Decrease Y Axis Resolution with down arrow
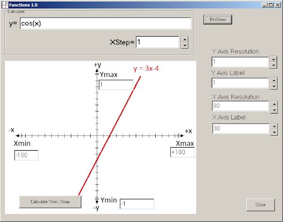Viewport: 283px width, 222px height. point(274,65)
